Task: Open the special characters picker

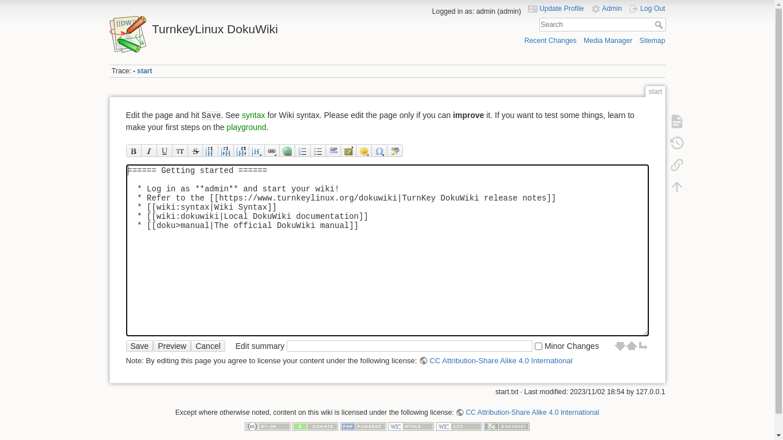Action: [x=379, y=151]
